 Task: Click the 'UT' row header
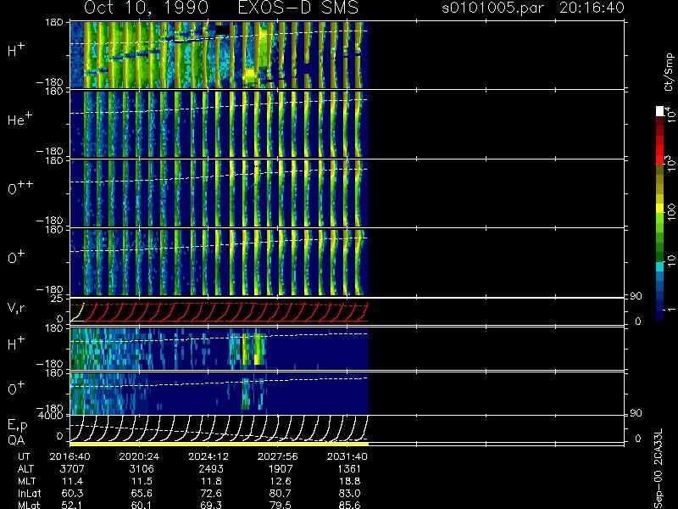click(x=25, y=456)
